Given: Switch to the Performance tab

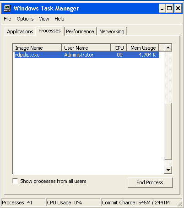Looking at the screenshot, I should 80,31.
